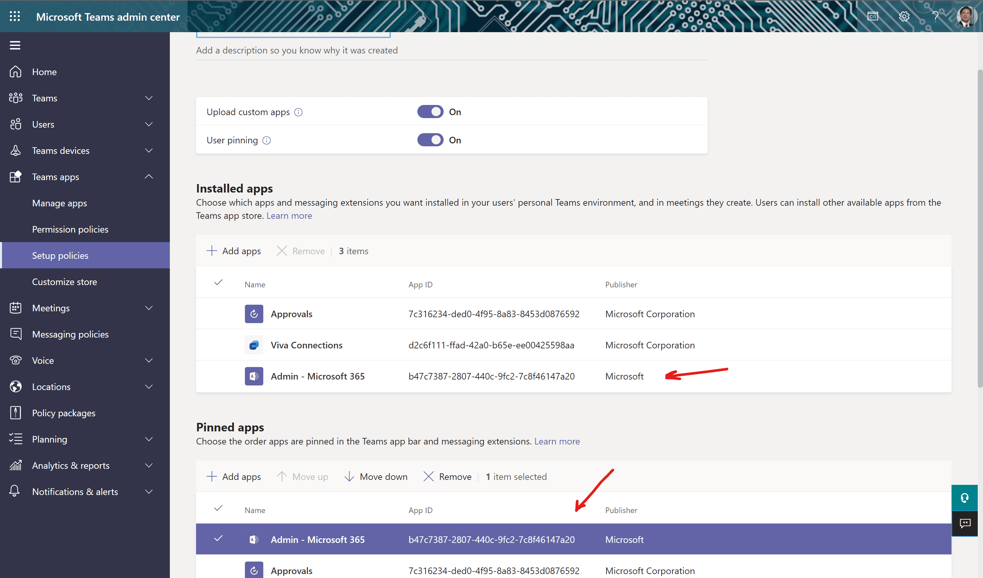Expand the Analytics & reports chevron
Screen dimensions: 983x578
pos(149,465)
